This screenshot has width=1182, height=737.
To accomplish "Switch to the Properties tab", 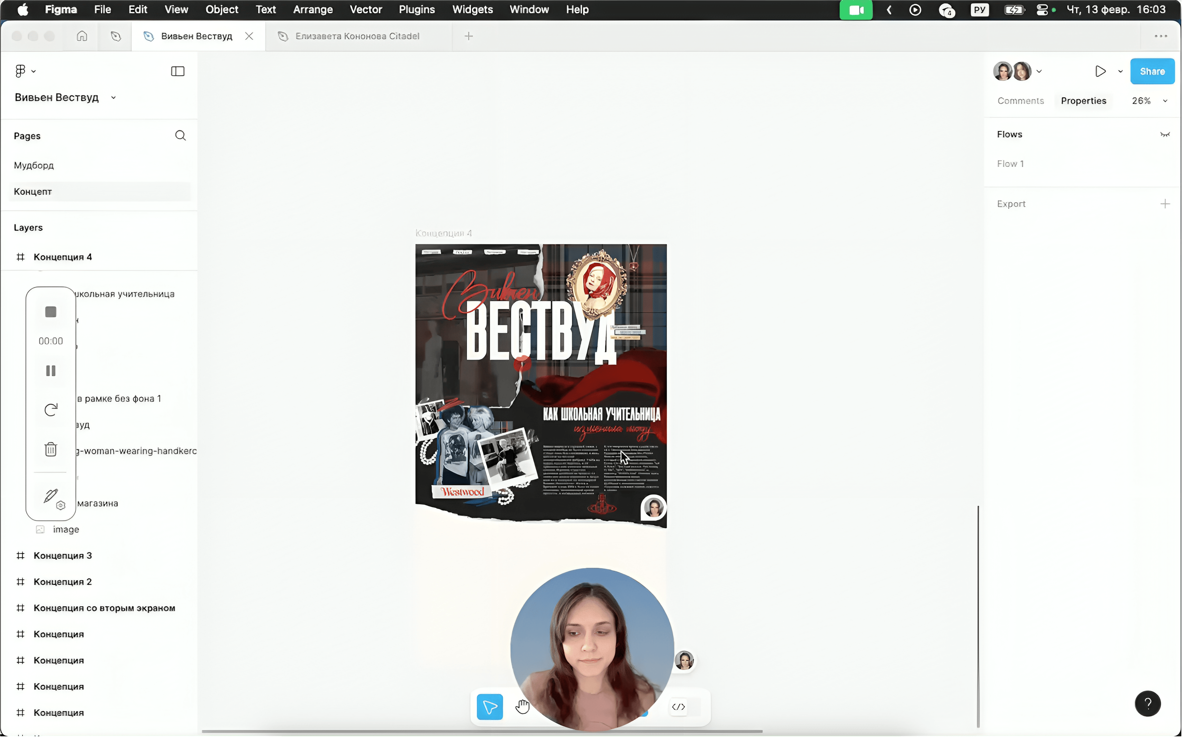I will point(1083,101).
